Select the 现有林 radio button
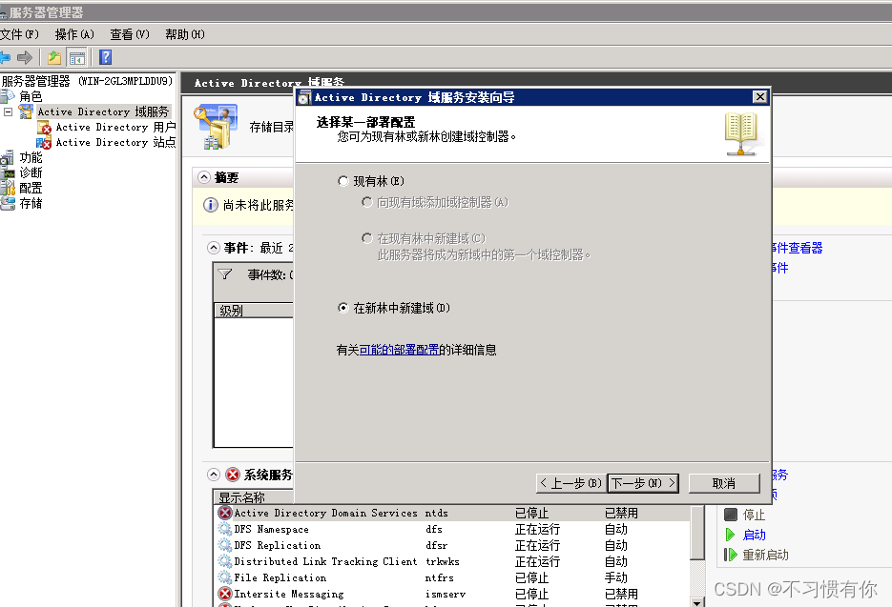The width and height of the screenshot is (892, 607). click(x=343, y=181)
